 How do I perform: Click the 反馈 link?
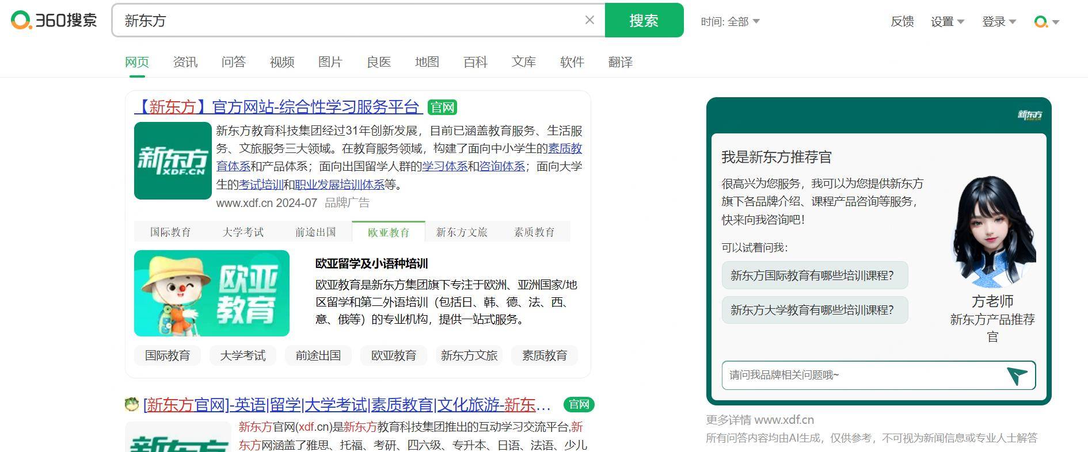click(902, 22)
